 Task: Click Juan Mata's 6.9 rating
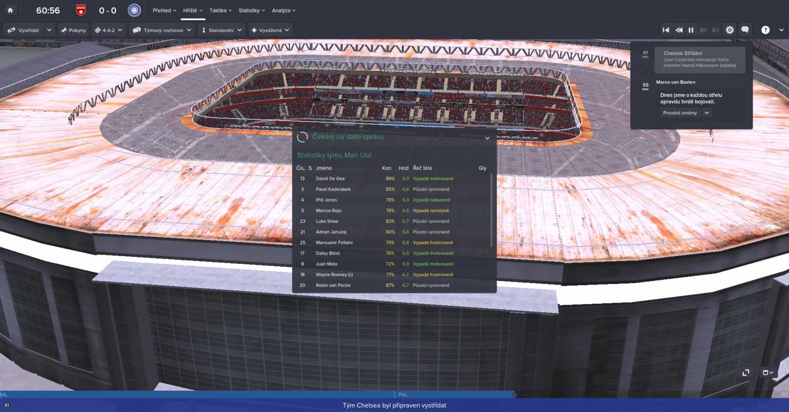pyautogui.click(x=405, y=264)
